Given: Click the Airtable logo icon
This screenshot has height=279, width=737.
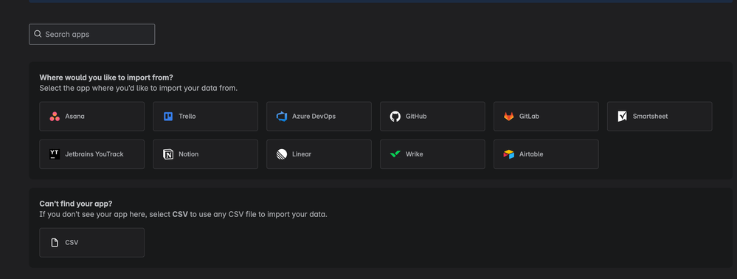Looking at the screenshot, I should [509, 154].
